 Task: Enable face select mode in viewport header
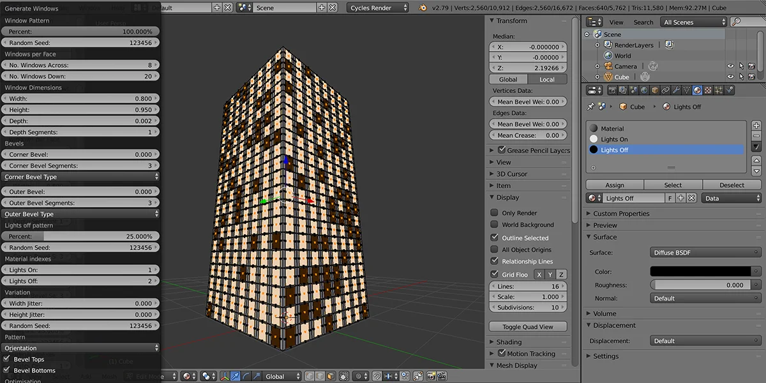(x=331, y=377)
